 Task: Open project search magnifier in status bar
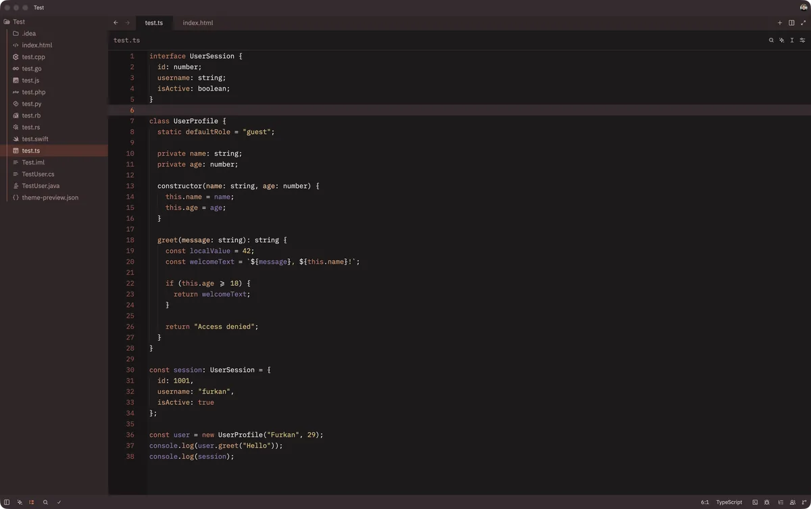[45, 502]
